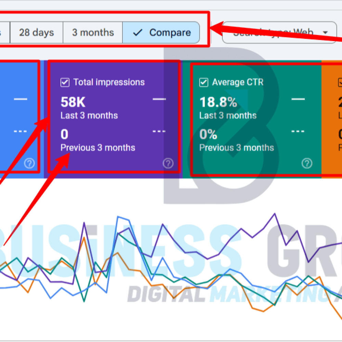Image resolution: width=342 pixels, height=342 pixels.
Task: Switch to the 3 months range
Action: click(93, 32)
